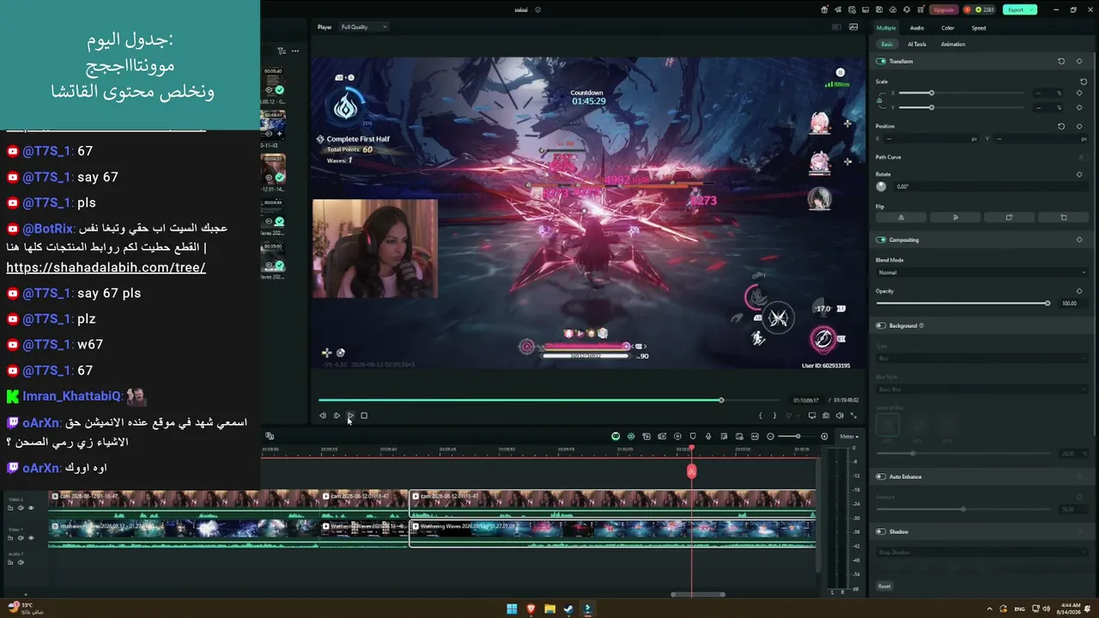Click the timeline marker shield icon
The image size is (1099, 618).
click(693, 436)
